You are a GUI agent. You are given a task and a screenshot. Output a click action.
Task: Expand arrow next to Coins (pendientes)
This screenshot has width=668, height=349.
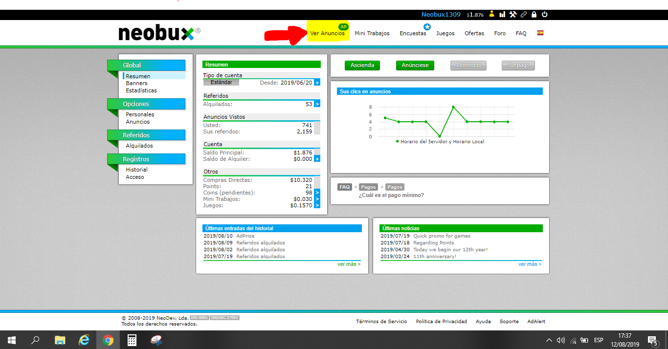[317, 193]
